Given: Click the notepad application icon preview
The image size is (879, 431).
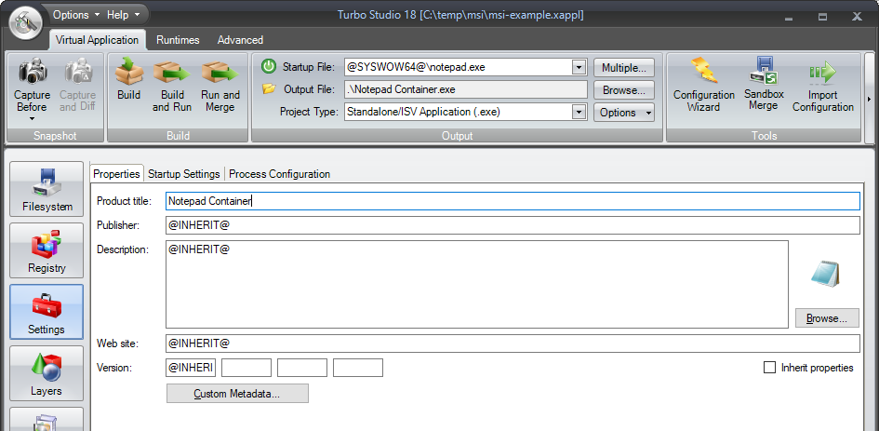Looking at the screenshot, I should (825, 275).
